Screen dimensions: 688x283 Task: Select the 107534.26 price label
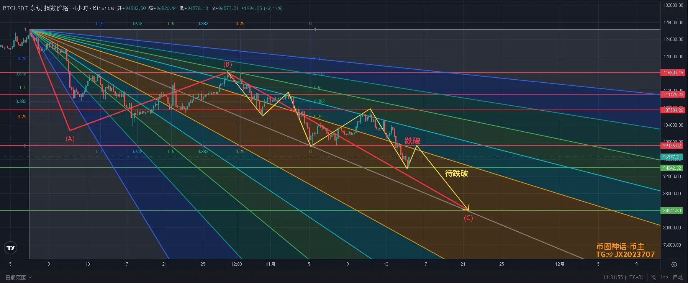(x=673, y=110)
